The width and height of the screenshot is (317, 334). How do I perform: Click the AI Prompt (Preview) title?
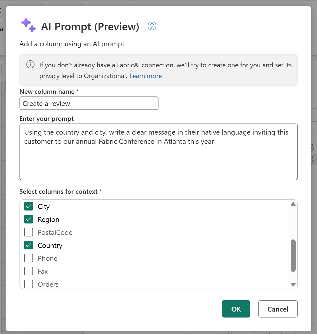(x=90, y=26)
